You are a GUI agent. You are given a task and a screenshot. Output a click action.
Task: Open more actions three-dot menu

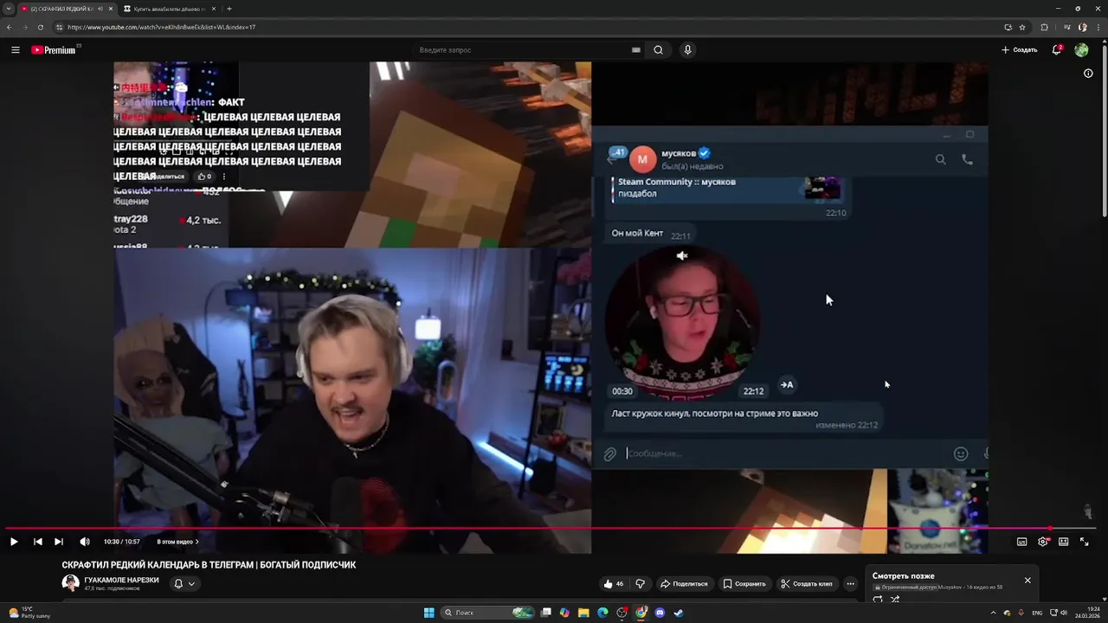tap(850, 583)
